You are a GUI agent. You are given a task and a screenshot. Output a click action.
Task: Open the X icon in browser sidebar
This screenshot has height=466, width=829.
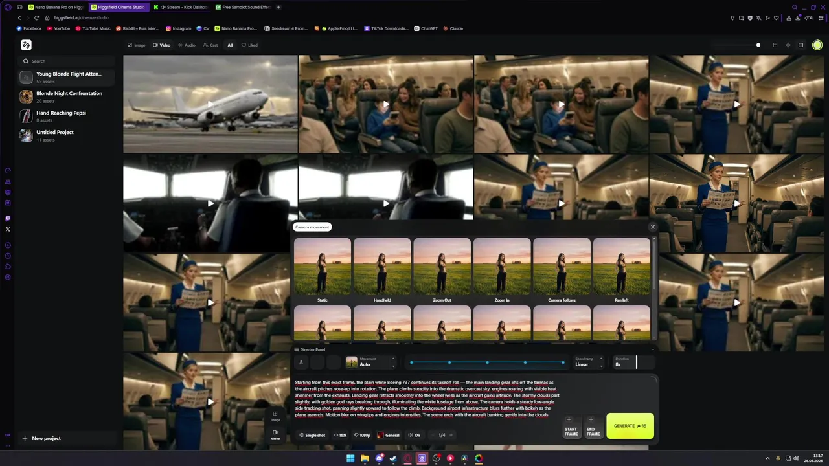pyautogui.click(x=8, y=229)
